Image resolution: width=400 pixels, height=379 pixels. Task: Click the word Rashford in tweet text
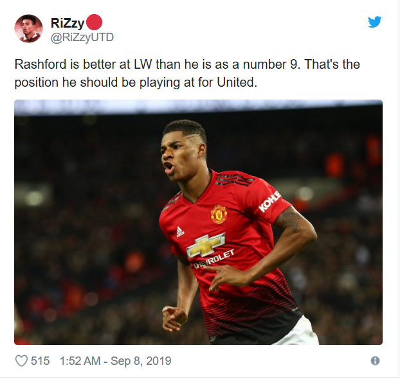tap(41, 64)
